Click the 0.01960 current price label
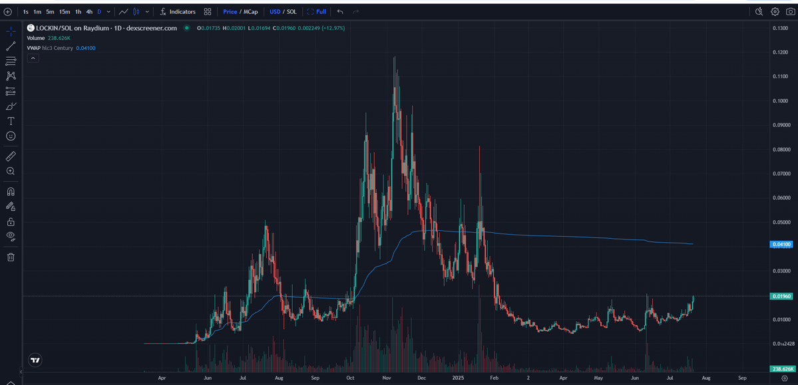 [781, 296]
